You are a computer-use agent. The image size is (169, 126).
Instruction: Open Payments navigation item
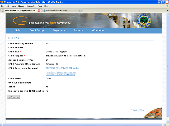[x=59, y=30]
